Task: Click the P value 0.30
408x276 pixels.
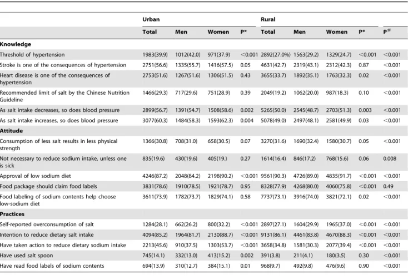Action: click(364, 255)
